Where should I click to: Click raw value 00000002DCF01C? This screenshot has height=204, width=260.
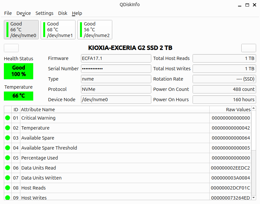click(230, 188)
